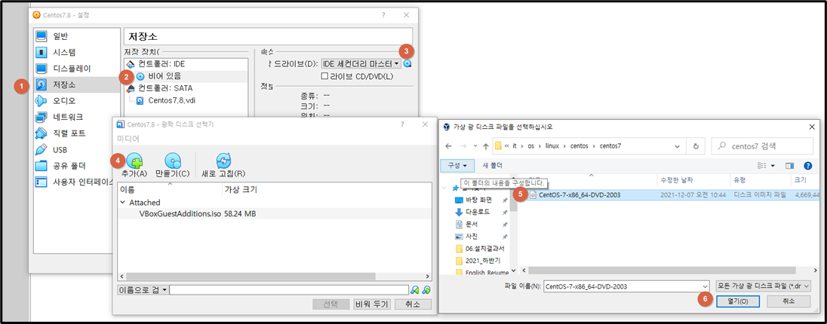Click the up-folder arrow in file dialog

[486, 146]
